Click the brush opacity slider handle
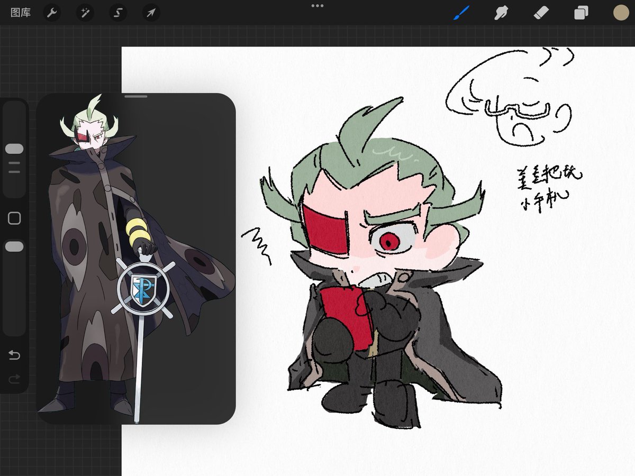Viewport: 635px width, 476px height. point(14,246)
